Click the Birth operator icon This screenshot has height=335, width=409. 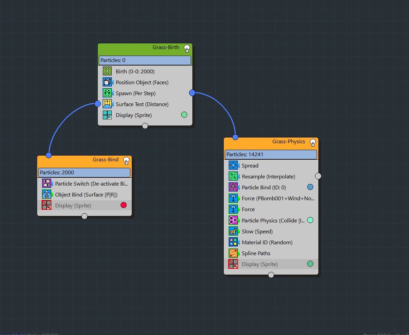107,71
